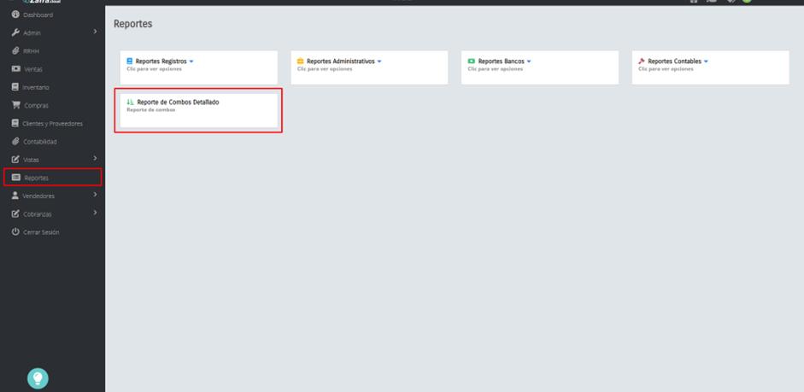Open Dashboard via its globe icon

coord(15,15)
